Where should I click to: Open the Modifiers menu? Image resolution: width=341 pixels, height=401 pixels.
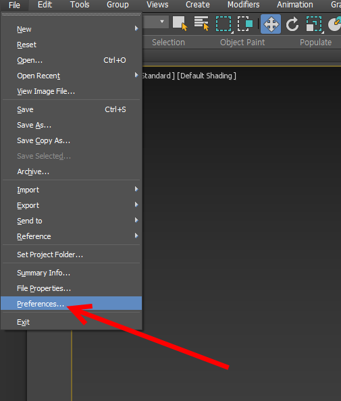point(244,5)
